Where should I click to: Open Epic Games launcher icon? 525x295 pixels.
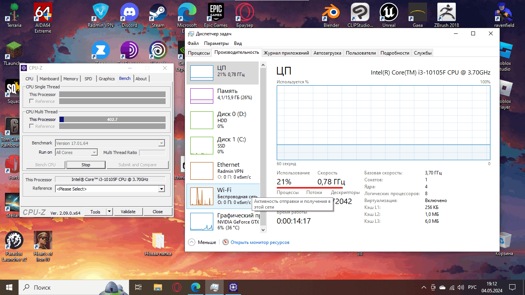coord(216,15)
